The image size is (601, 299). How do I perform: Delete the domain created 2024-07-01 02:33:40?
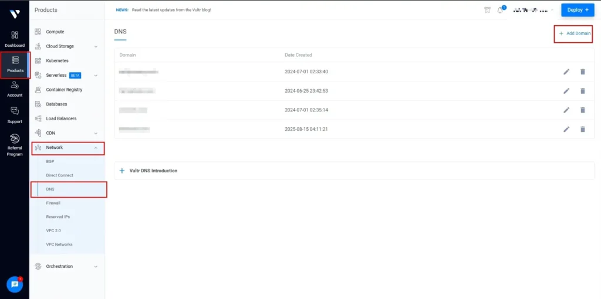(x=583, y=72)
